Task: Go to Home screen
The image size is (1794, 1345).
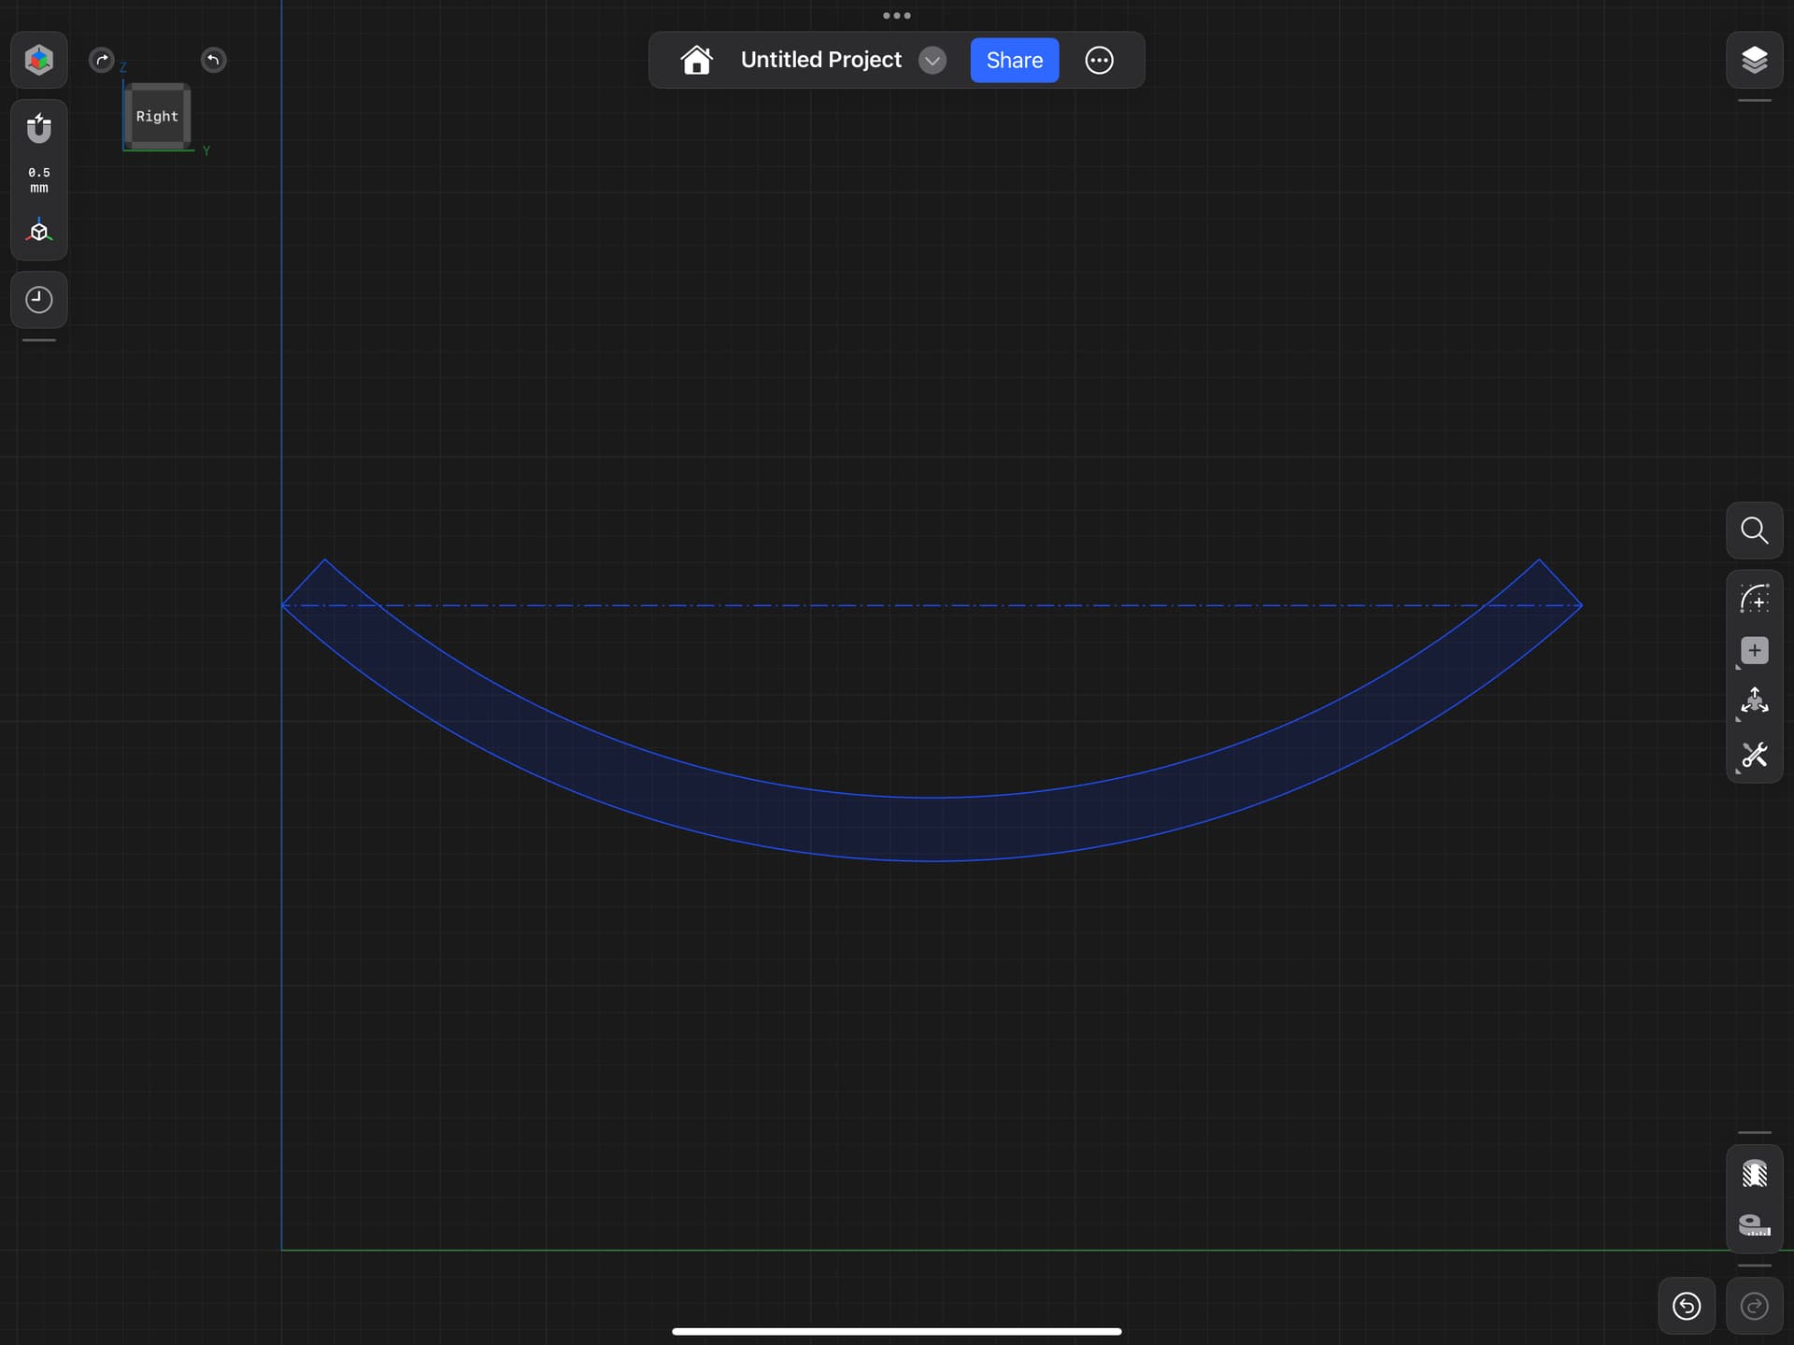Action: (x=696, y=60)
